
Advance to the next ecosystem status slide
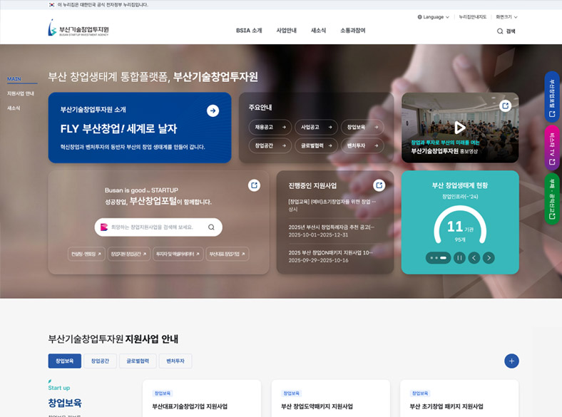[x=489, y=258]
